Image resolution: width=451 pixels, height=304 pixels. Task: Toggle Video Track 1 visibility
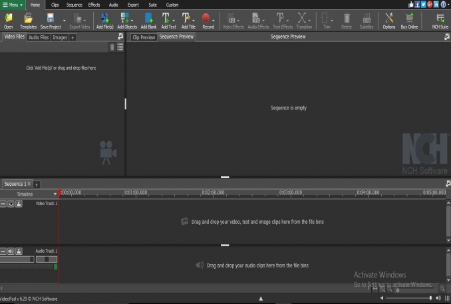coord(11,204)
